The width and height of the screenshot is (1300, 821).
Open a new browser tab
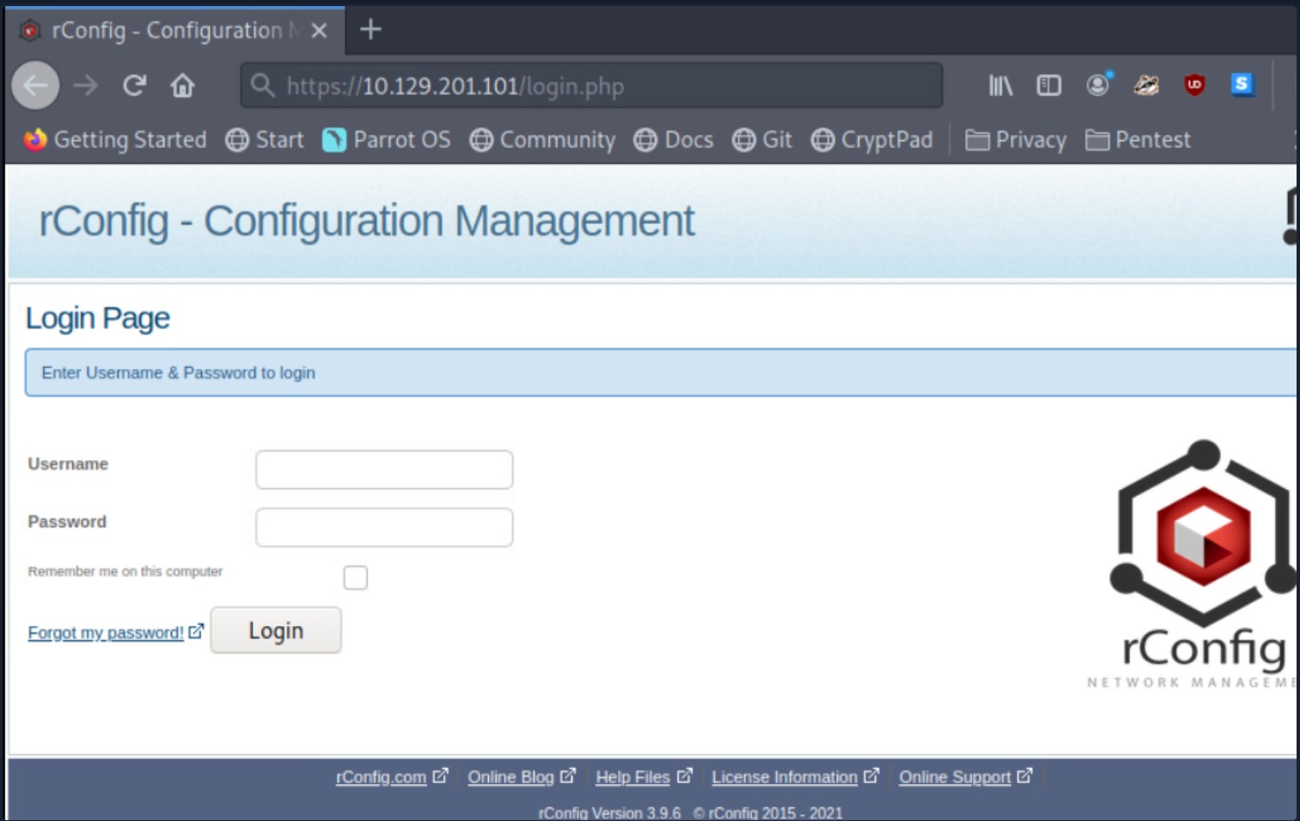[370, 30]
